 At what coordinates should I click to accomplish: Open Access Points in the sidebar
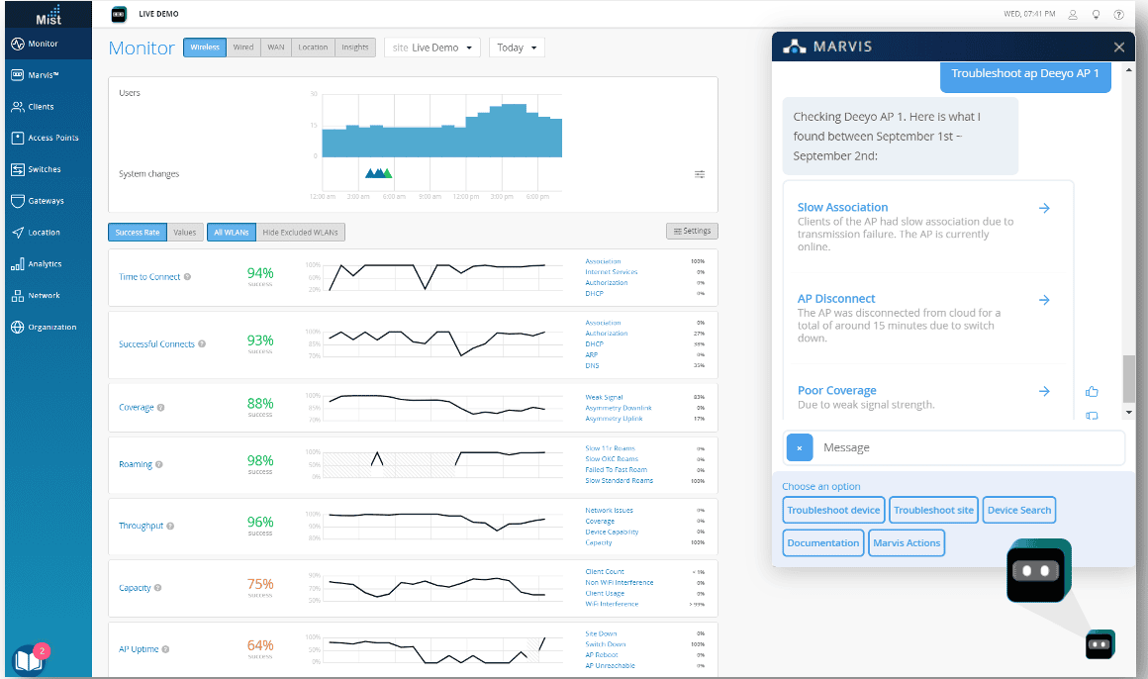(x=48, y=138)
